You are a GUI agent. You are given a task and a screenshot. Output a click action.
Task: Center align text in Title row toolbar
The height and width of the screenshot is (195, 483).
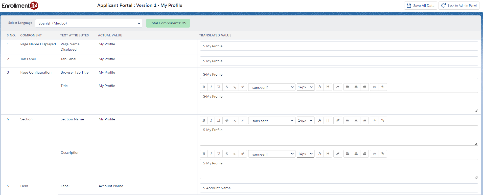click(x=356, y=87)
